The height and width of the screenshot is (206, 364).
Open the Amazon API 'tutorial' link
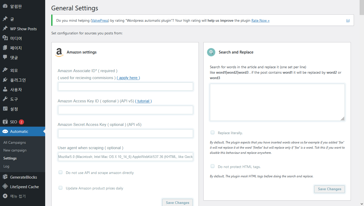(143, 101)
